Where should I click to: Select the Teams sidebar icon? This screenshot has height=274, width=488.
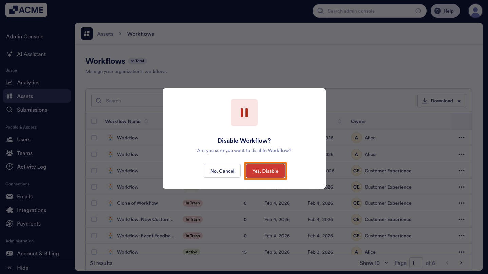(x=9, y=153)
